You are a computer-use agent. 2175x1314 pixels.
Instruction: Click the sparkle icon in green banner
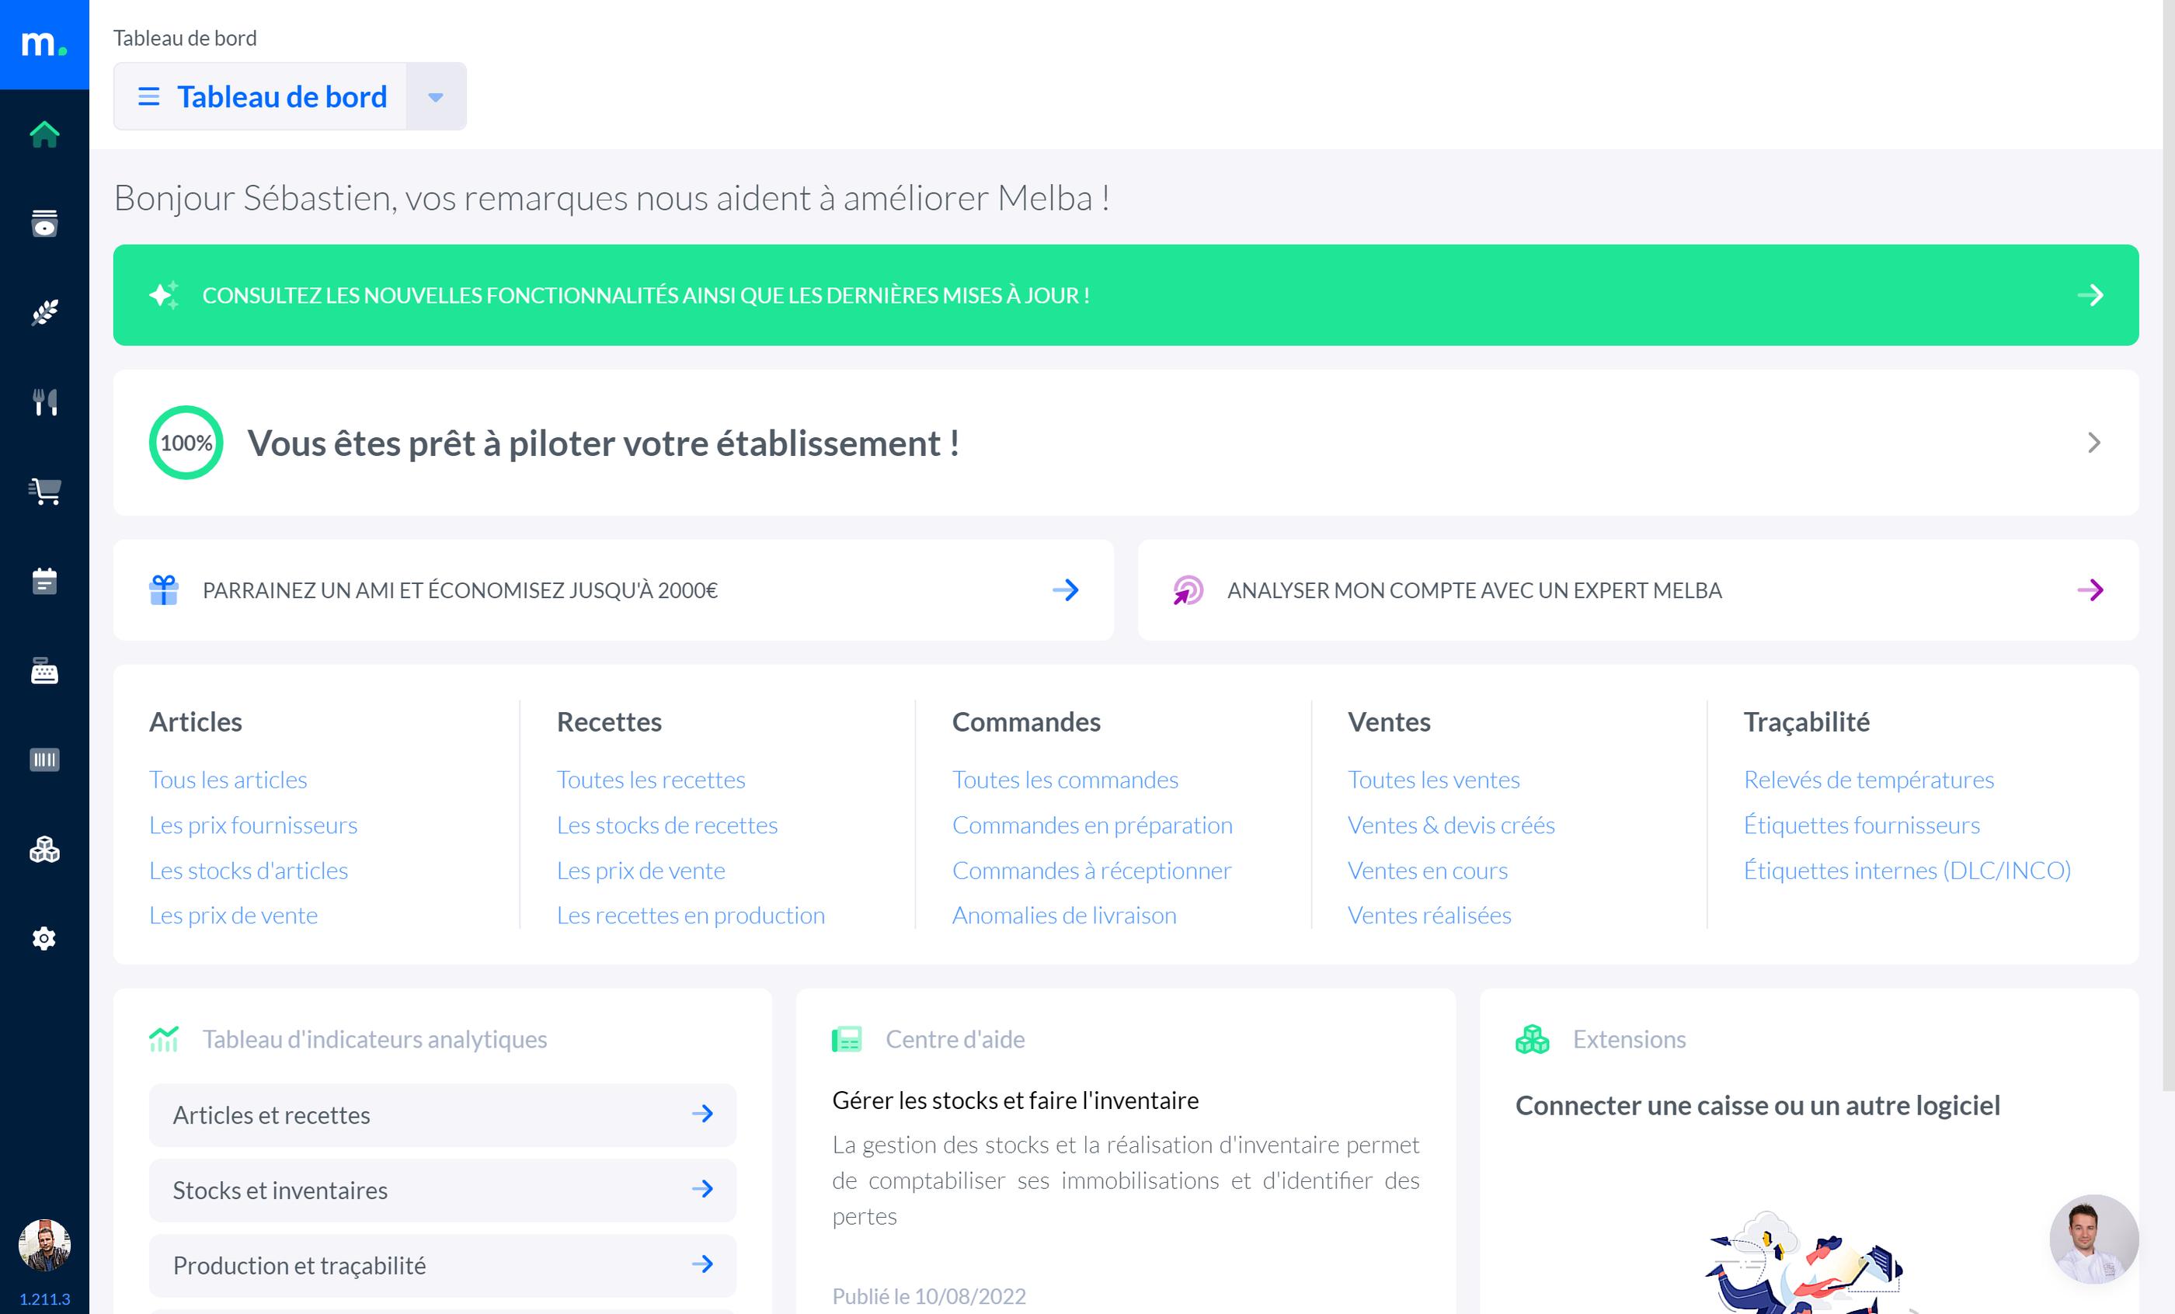[x=164, y=295]
